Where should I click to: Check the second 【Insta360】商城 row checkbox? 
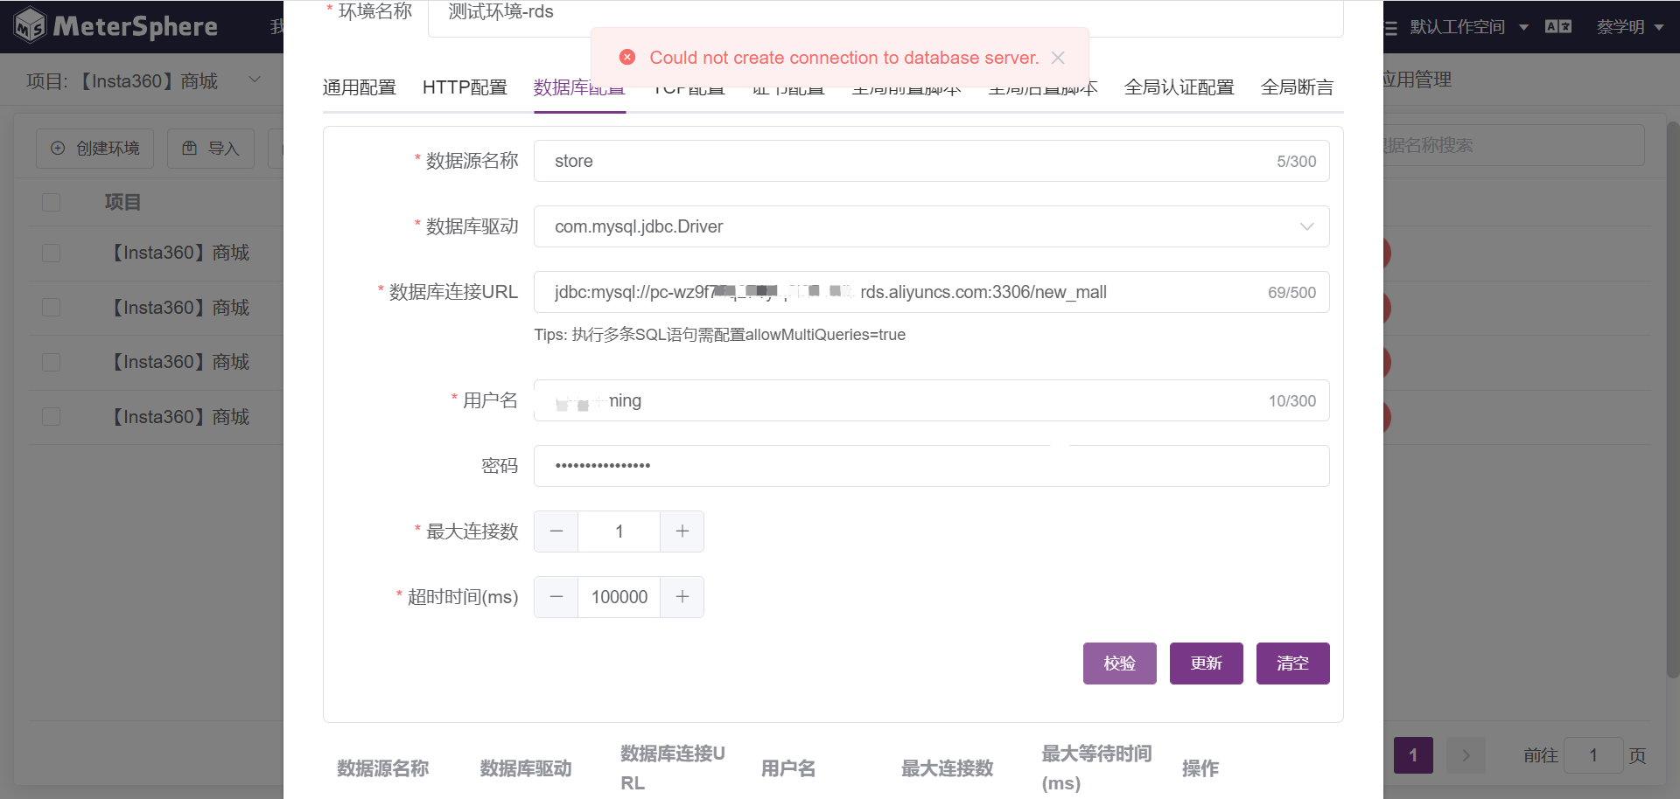52,308
